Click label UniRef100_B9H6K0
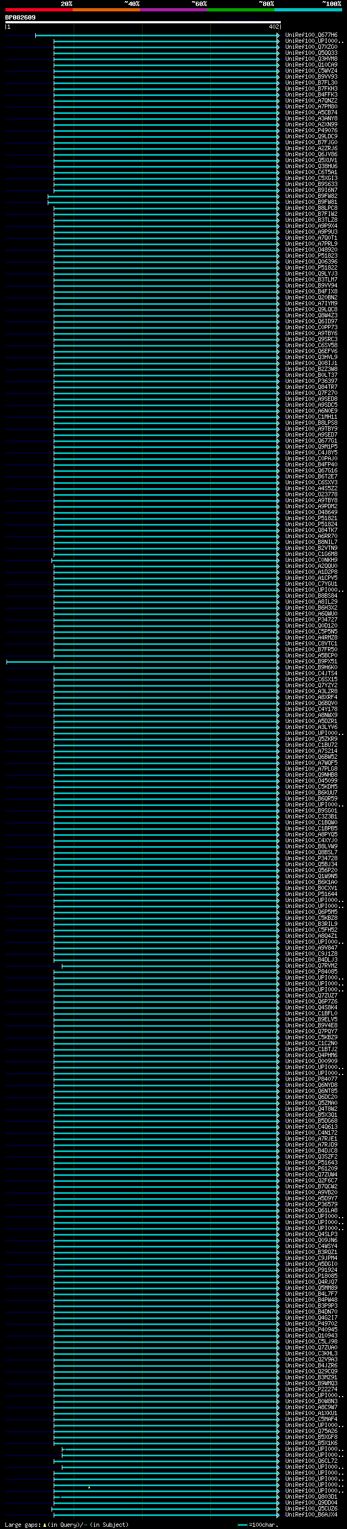347x1529 pixels. click(311, 667)
